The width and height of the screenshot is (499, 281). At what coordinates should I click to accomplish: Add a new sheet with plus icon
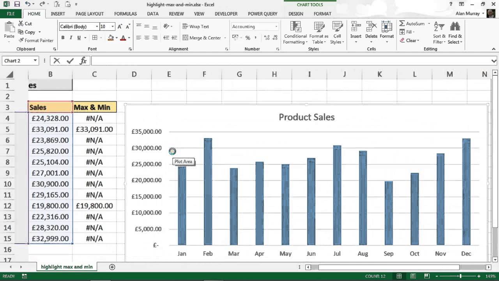(112, 267)
